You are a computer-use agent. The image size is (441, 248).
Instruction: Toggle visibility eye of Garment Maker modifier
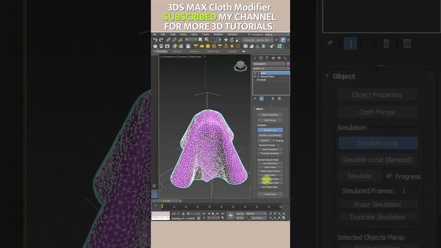[x=255, y=76]
